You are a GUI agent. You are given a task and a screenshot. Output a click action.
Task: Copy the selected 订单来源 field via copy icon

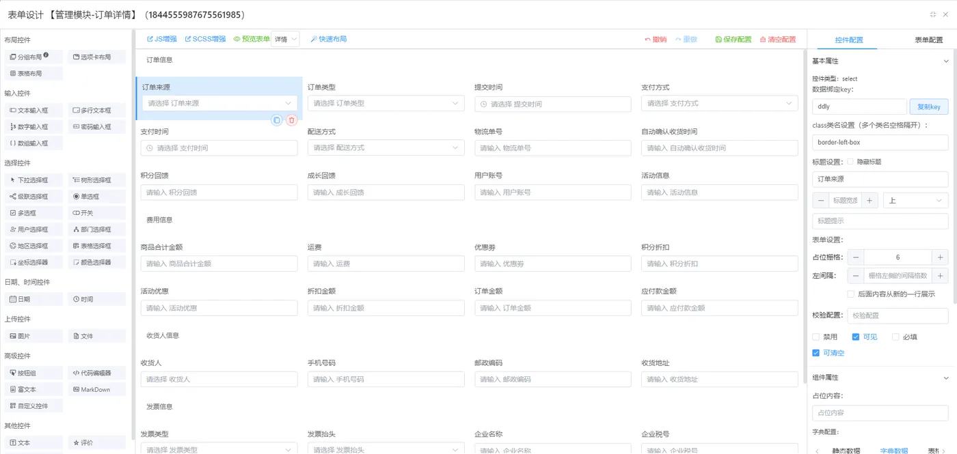tap(277, 119)
